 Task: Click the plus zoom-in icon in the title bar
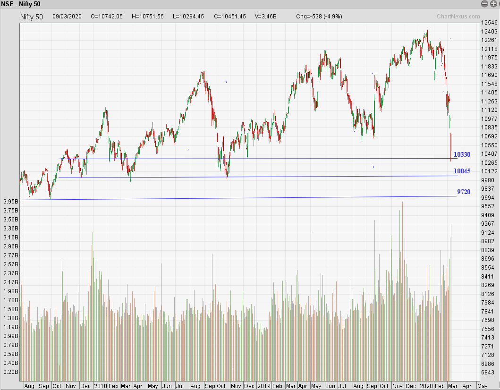click(x=493, y=4)
